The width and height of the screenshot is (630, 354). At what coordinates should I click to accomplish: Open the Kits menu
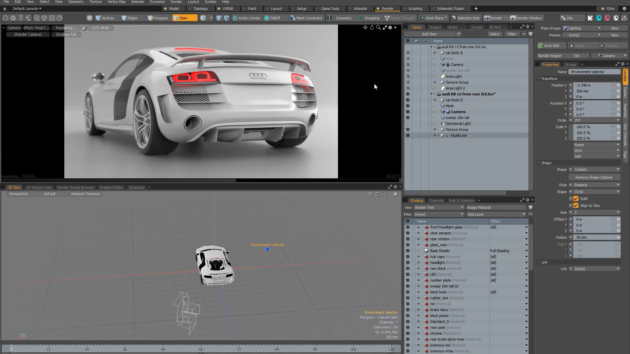point(572,18)
